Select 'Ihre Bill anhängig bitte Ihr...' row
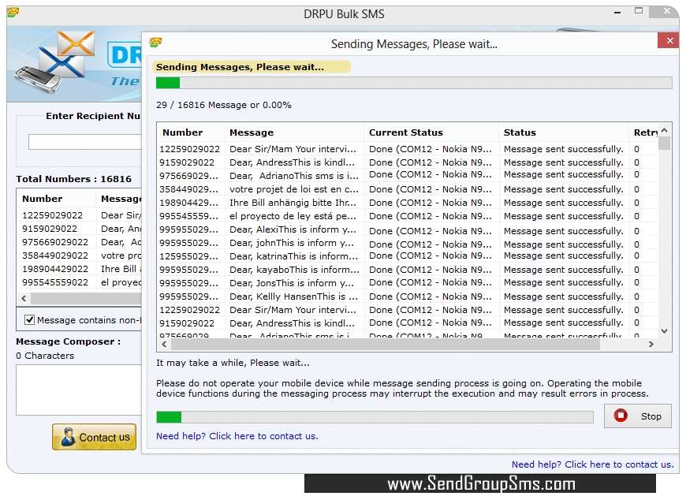The image size is (686, 496). tap(408, 203)
